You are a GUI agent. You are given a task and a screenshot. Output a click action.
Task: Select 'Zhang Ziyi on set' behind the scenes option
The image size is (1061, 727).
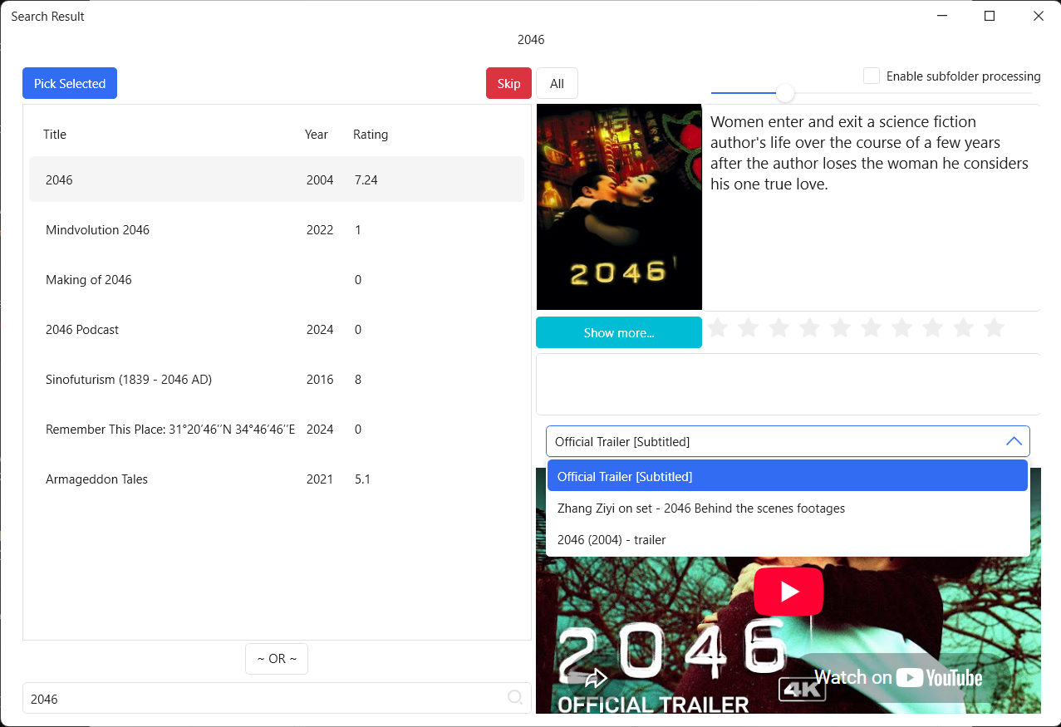click(x=788, y=508)
